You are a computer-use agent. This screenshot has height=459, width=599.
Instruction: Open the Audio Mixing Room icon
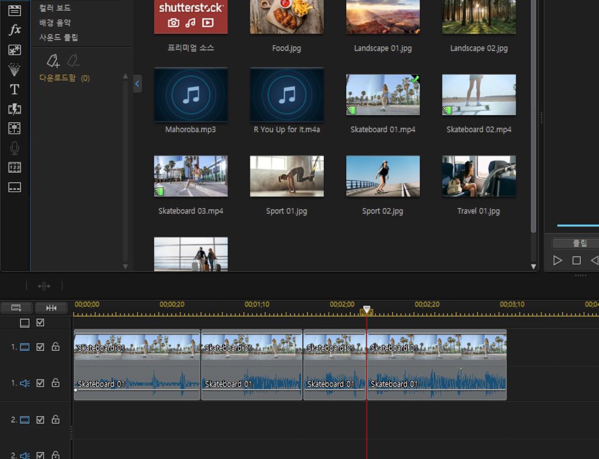coord(15,128)
